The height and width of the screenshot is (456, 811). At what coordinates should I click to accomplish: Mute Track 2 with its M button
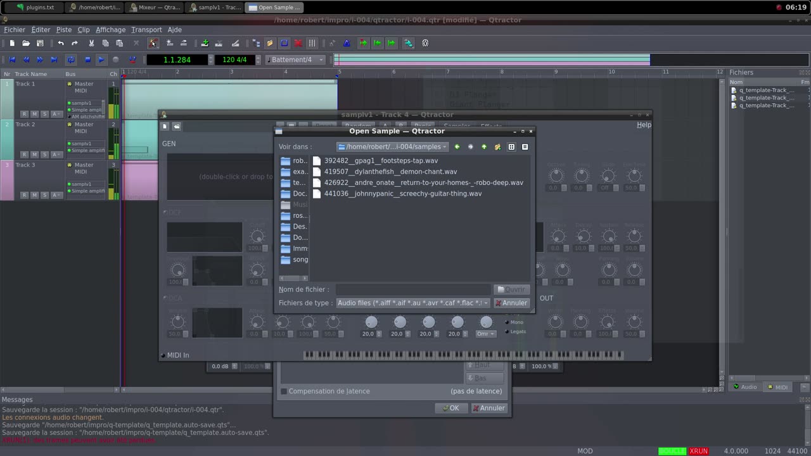coord(34,155)
